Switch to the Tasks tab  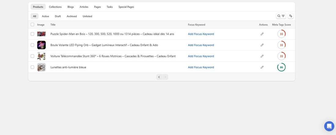point(110,7)
